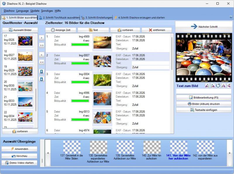Select transition 142 von der Mitte aus expandieren
234x174 pixels.
(x=205, y=150)
